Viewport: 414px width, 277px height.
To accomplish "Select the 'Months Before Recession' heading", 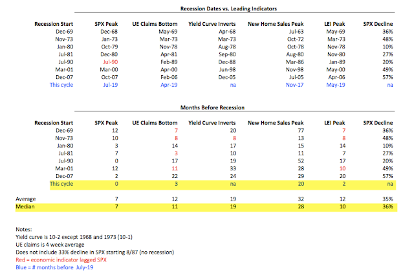I will (212, 107).
